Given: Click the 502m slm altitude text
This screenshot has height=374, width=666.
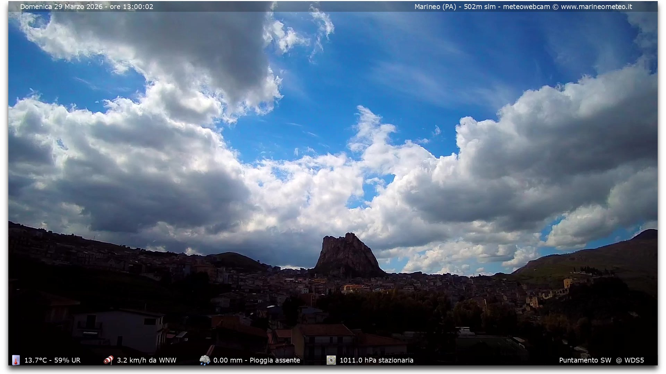Looking at the screenshot, I should click(x=479, y=7).
